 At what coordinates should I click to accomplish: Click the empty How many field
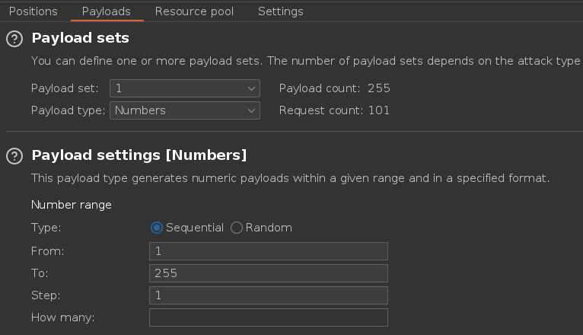[x=269, y=317]
